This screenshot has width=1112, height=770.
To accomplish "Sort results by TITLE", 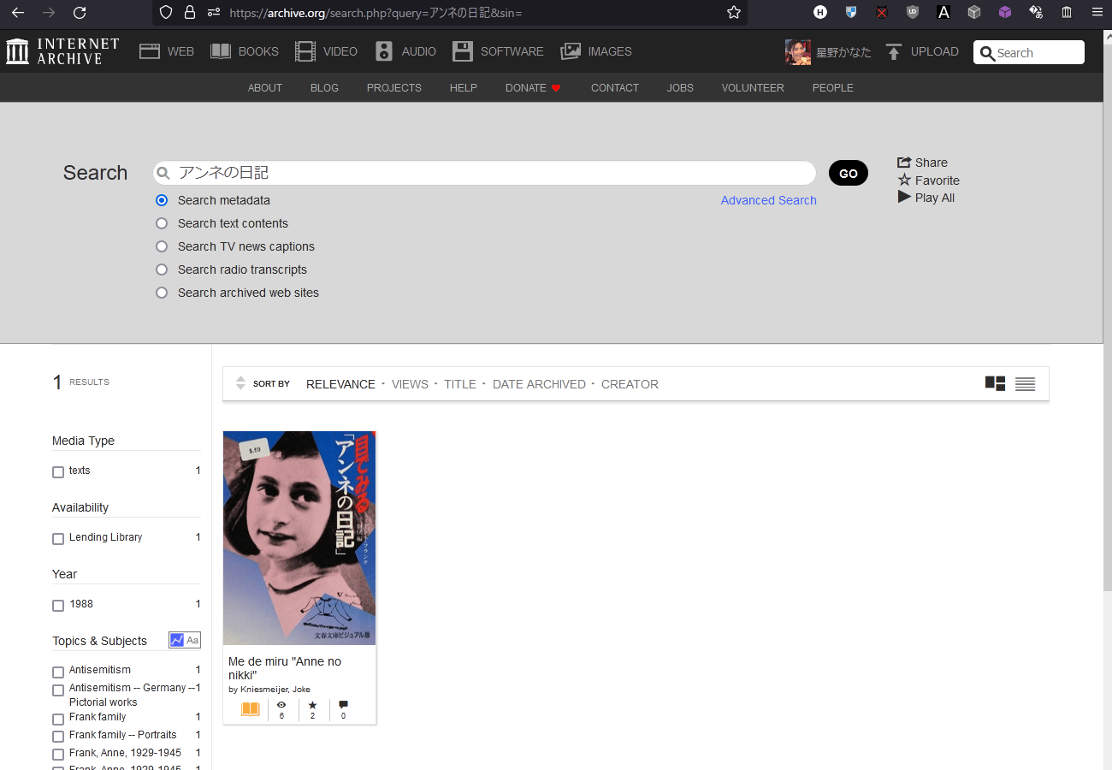I will click(x=460, y=384).
